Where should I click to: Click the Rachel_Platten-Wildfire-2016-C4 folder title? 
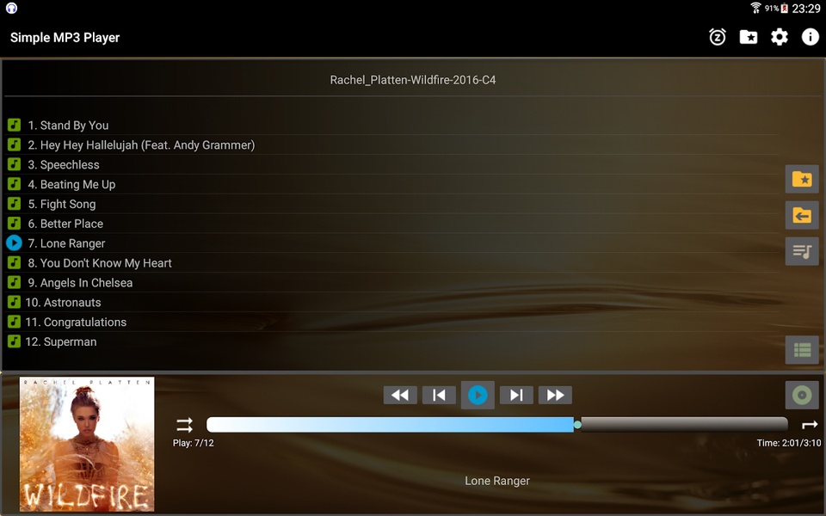(x=413, y=80)
